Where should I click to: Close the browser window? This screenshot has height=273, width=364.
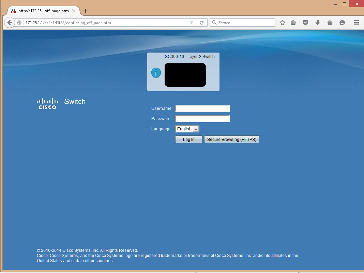[x=357, y=4]
